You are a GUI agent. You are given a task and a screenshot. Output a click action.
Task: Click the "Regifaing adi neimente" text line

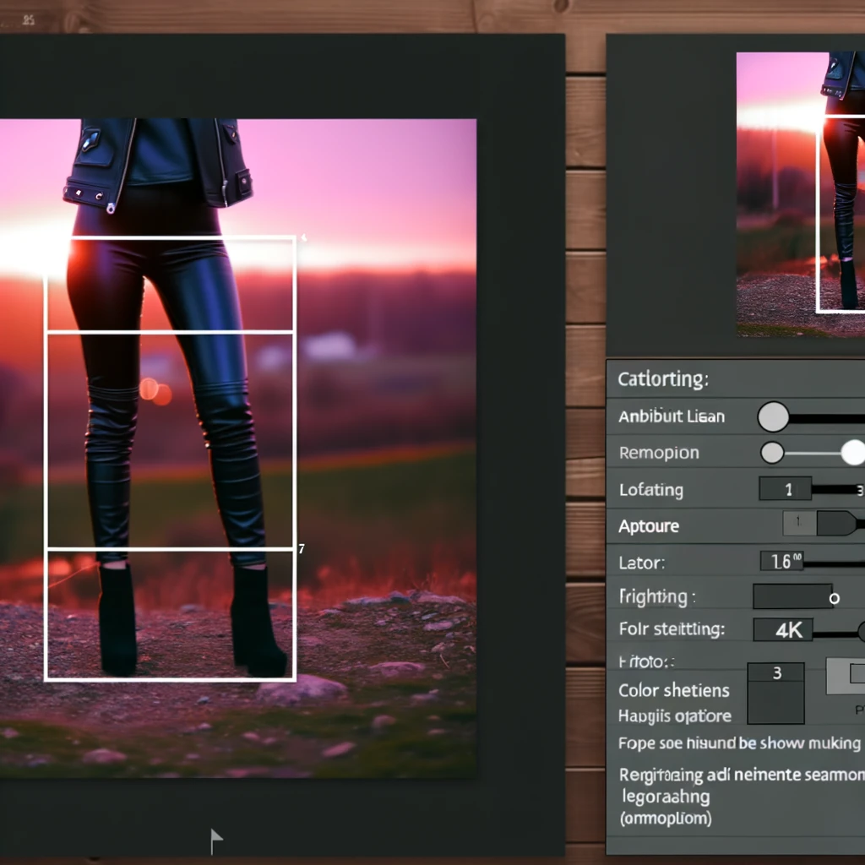tap(742, 775)
